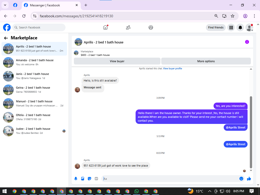Open the Windows notification center
The height and width of the screenshot is (195, 260).
click(x=252, y=191)
